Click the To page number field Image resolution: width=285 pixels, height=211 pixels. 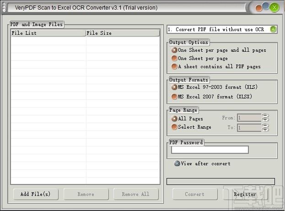click(249, 128)
